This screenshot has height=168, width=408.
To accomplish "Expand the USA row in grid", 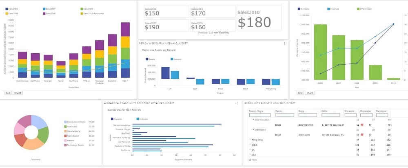I will [x=250, y=155].
